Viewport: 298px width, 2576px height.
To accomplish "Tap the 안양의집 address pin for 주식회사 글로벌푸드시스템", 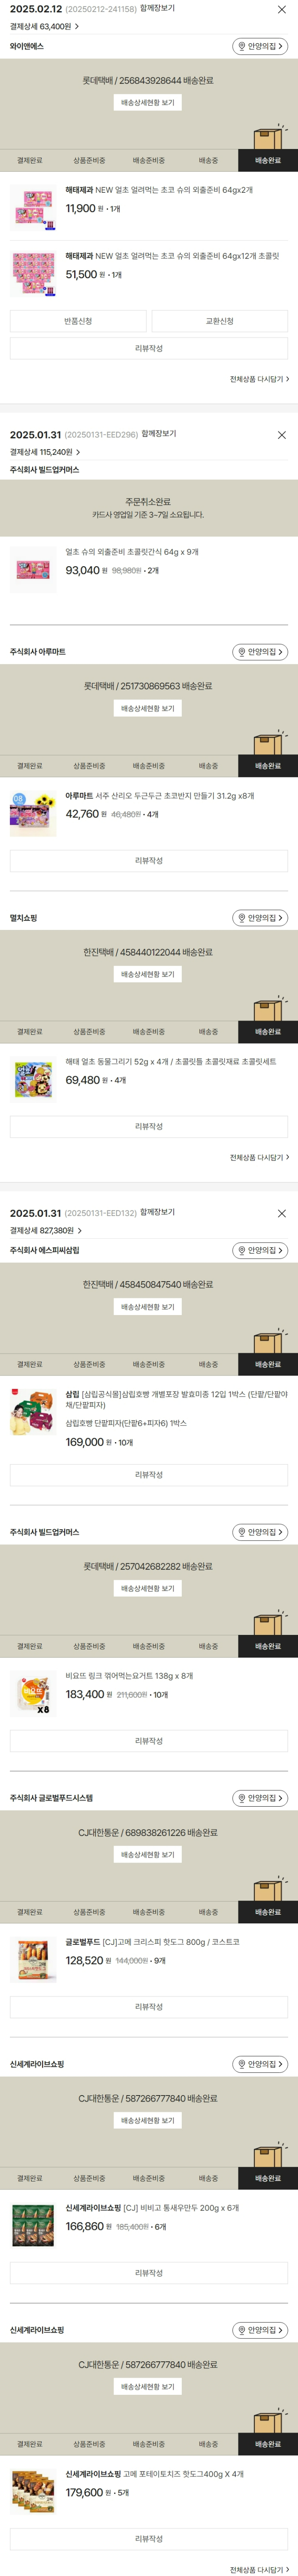I will pos(260,1798).
